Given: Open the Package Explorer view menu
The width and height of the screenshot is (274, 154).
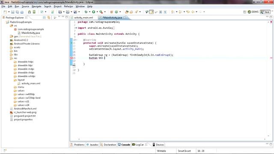Looking at the screenshot, I should [59, 17].
